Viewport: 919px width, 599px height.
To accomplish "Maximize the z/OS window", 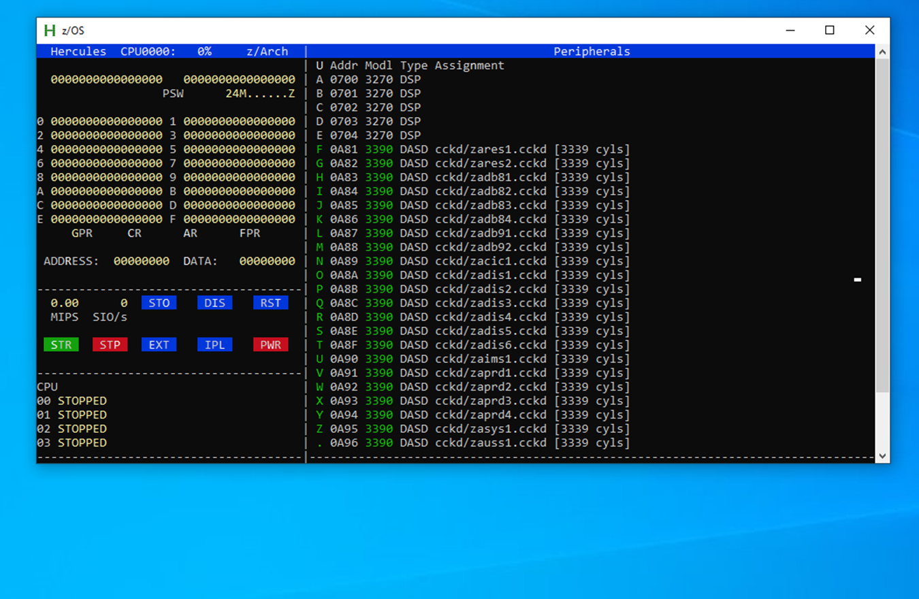I will [829, 31].
